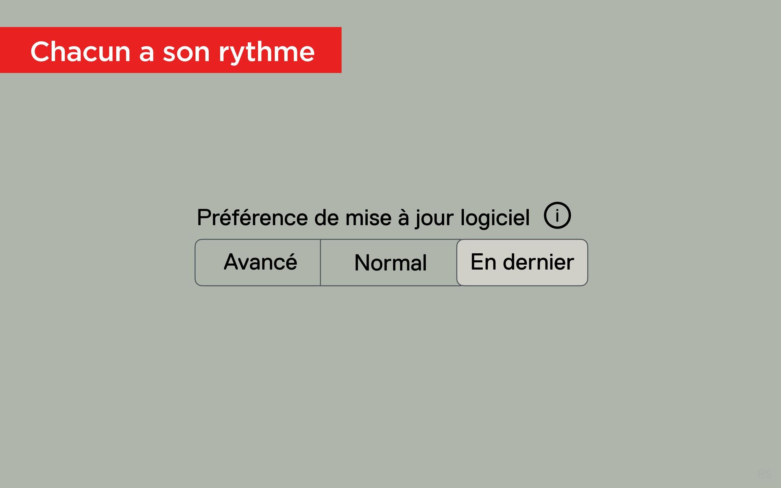The width and height of the screenshot is (781, 488).
Task: Choose the 'Normal' update preference
Action: 390,262
